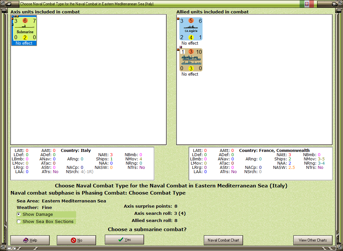Click 'No effect' under CA Algérie counter
Screen dimensions: 343x251
(x=190, y=43)
